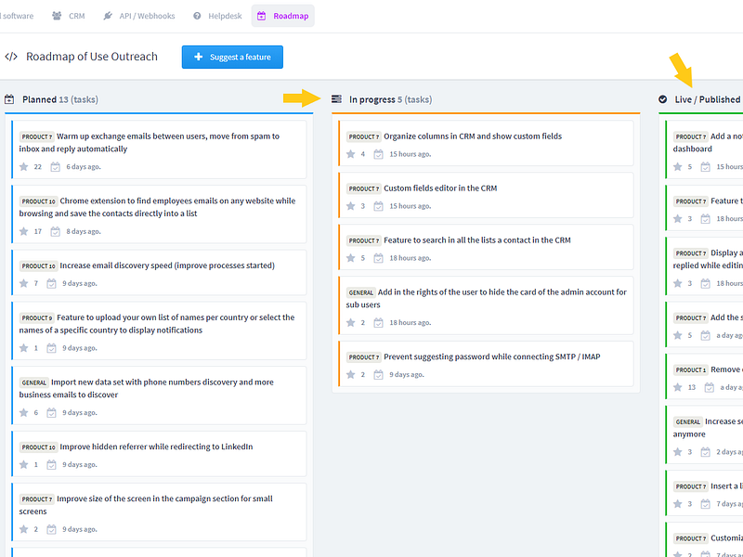Viewport: 743px width, 557px height.
Task: Click the In progress column list icon
Action: [336, 99]
